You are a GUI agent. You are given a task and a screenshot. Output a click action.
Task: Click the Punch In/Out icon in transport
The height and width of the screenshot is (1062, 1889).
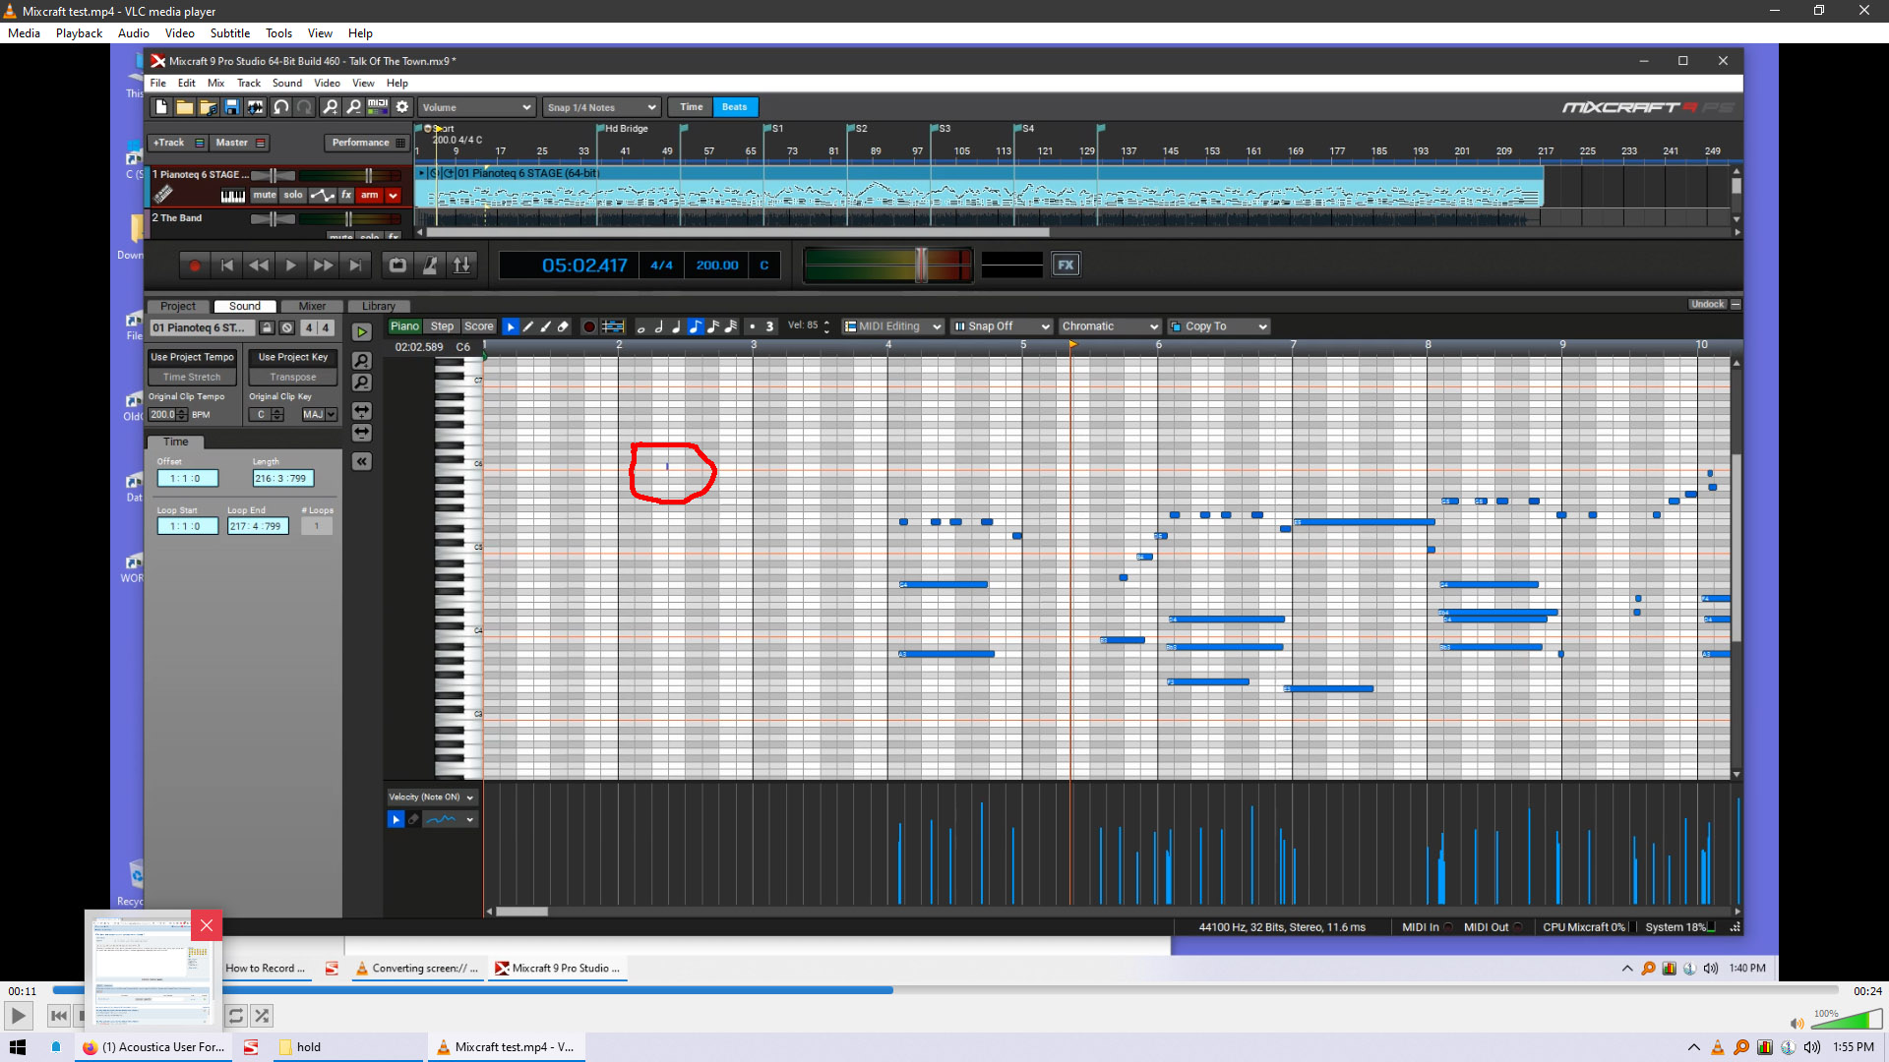(x=461, y=265)
